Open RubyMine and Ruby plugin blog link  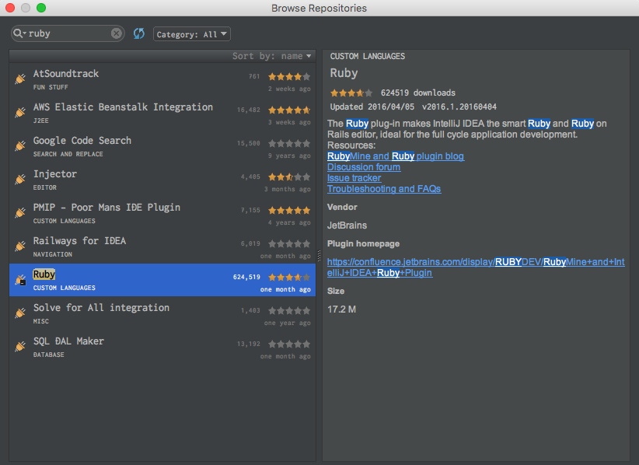(396, 156)
